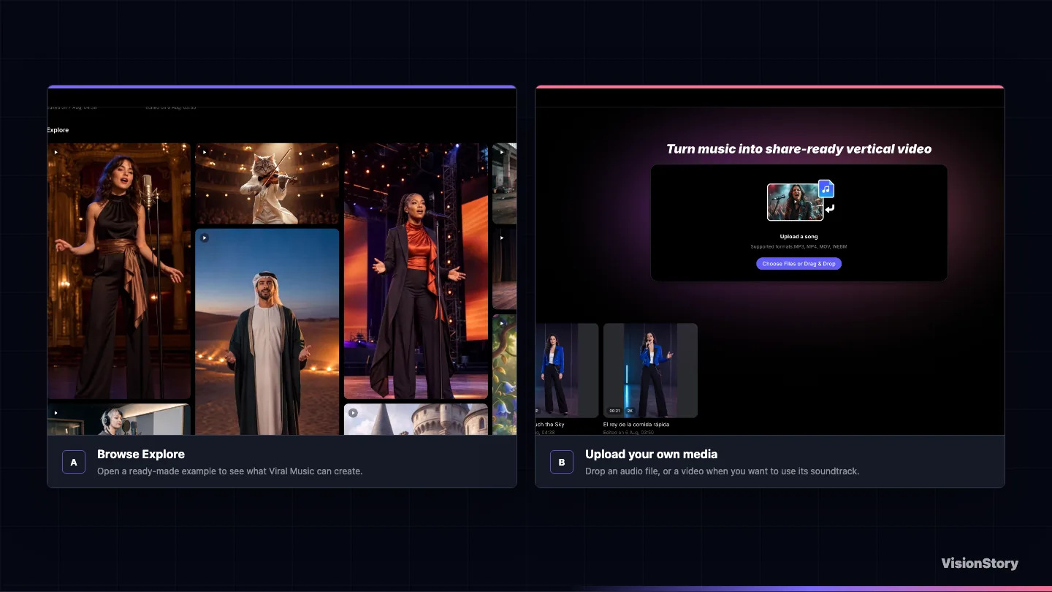1052x592 pixels.
Task: Click the Explore section heading
Action: [58, 130]
